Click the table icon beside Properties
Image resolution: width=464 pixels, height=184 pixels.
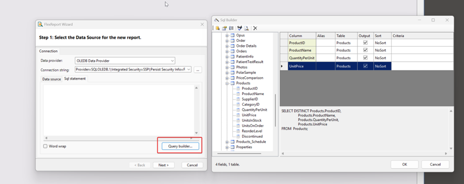[x=232, y=147]
